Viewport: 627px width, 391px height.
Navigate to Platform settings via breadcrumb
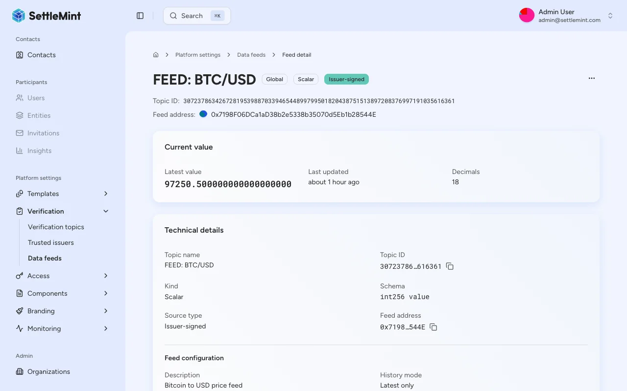[x=198, y=55]
